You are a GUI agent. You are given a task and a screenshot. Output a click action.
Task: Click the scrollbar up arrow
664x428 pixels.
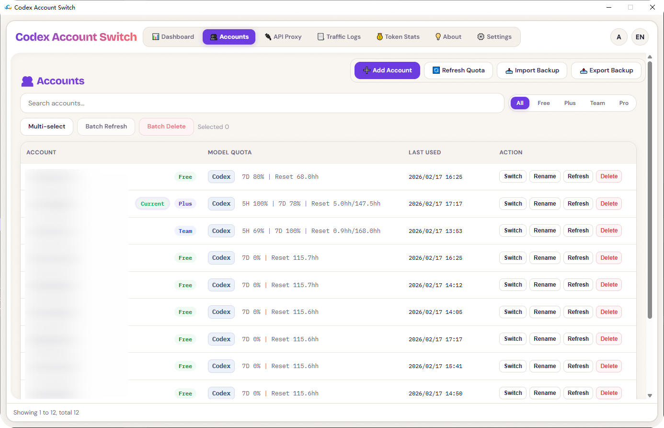650,57
